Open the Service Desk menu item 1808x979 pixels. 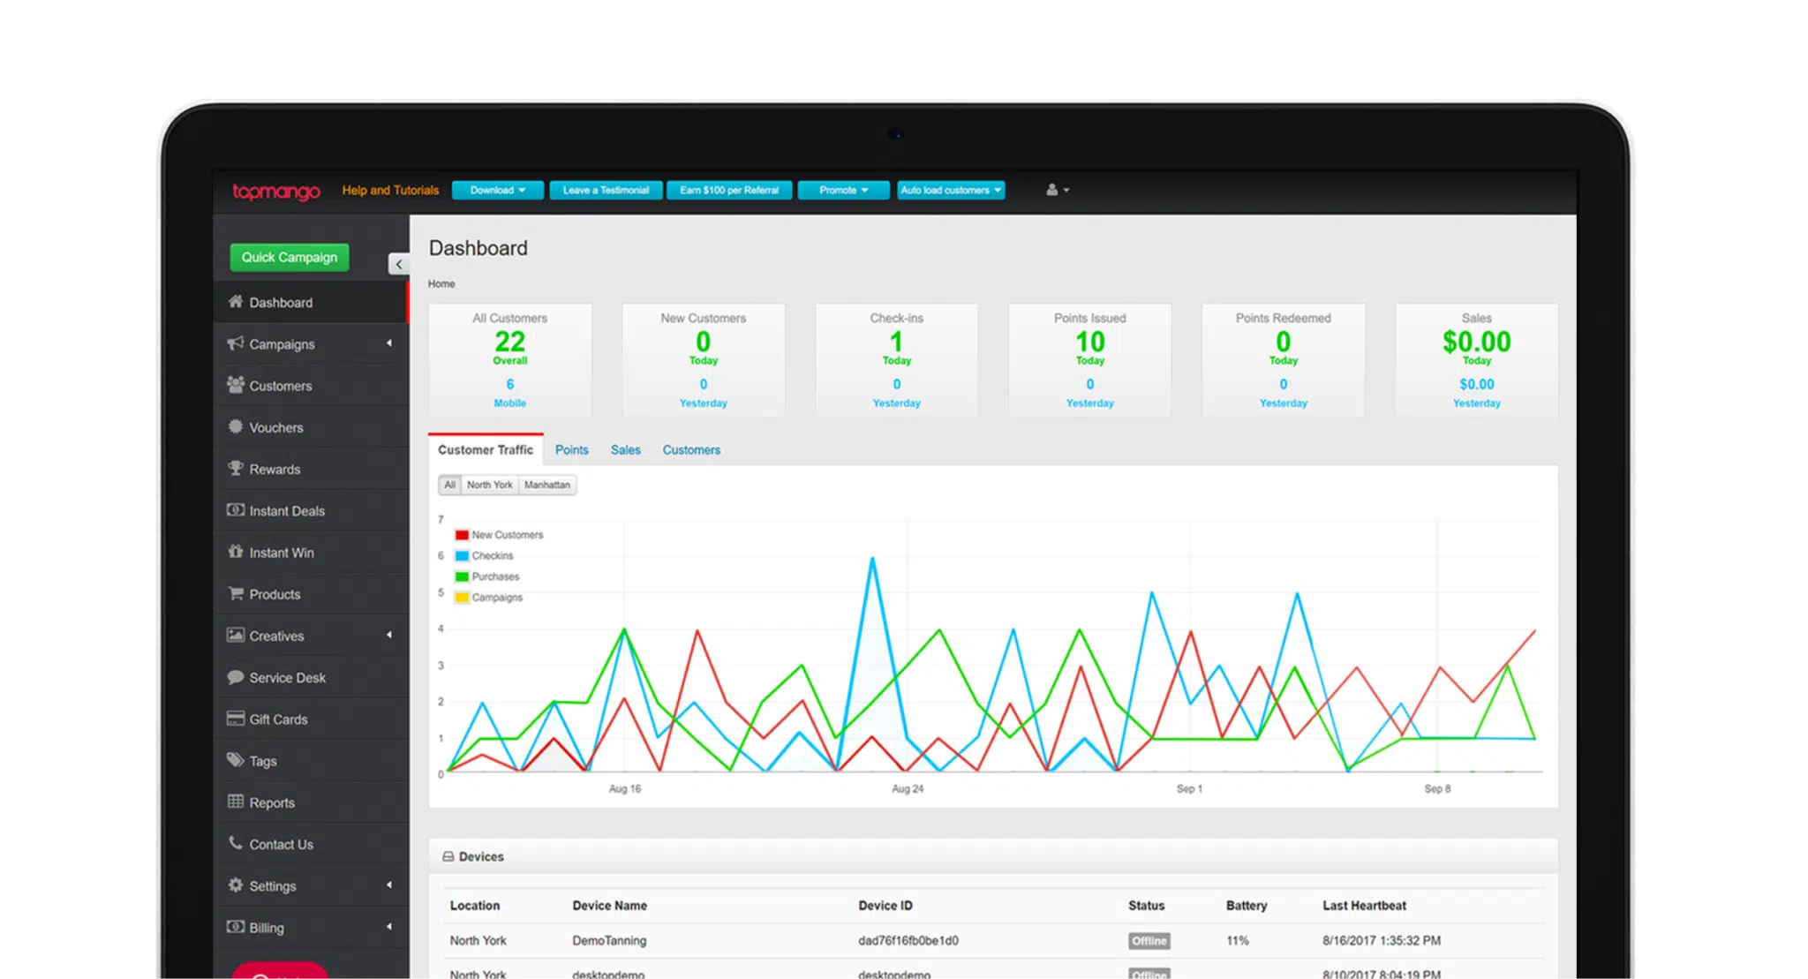[310, 677]
